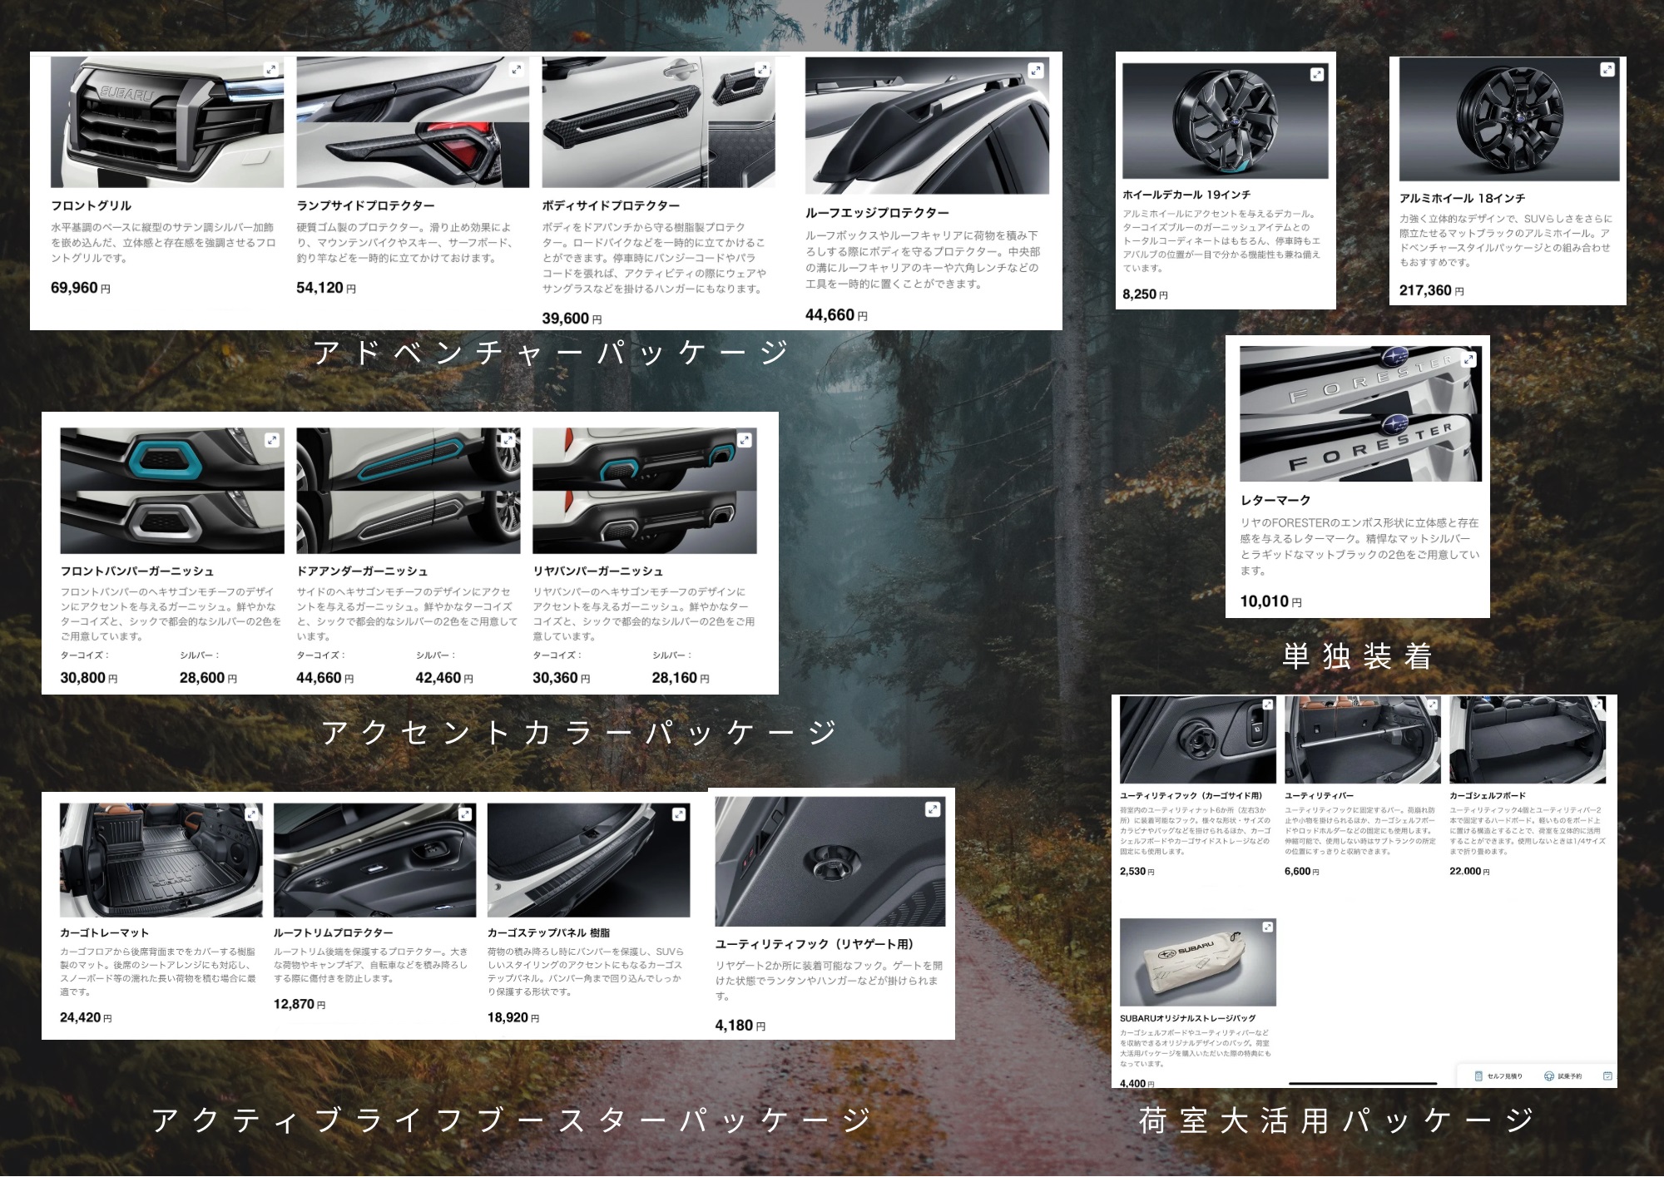Enlarge the リヤゲート用 ユーティリティフック image
Viewport: 1664px width, 1177px height.
pyautogui.click(x=933, y=809)
